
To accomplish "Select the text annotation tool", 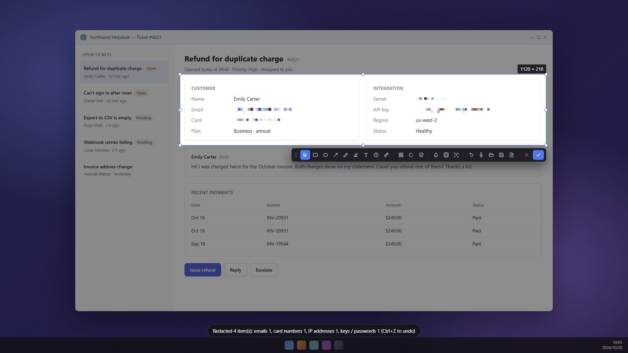I will click(366, 155).
